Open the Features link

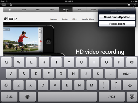click(54, 19)
